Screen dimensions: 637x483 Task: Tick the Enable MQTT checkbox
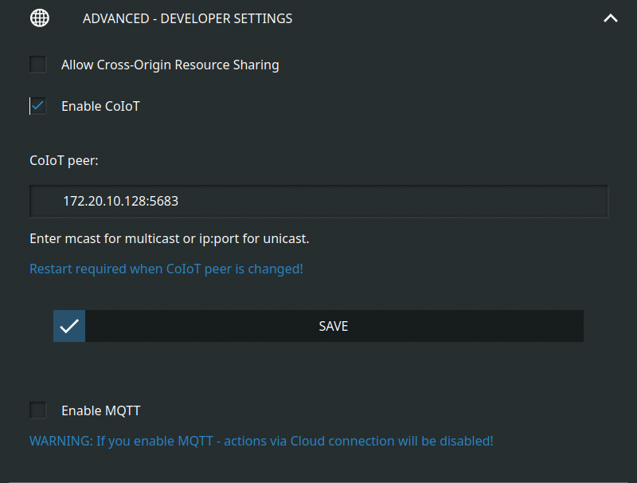coord(38,410)
